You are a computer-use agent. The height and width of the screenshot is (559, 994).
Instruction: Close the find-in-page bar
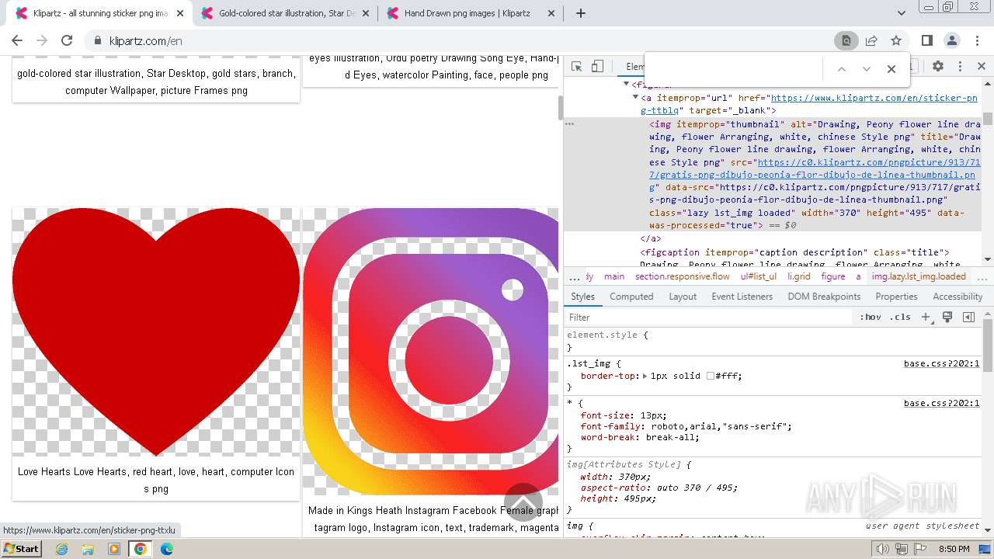point(891,69)
